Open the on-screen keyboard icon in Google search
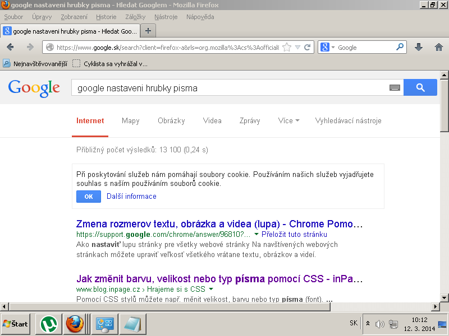 [x=395, y=88]
